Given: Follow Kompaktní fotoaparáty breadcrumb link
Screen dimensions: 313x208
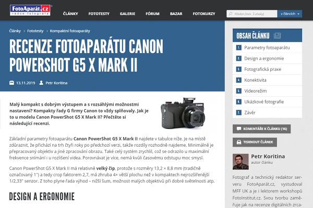Looking at the screenshot, I should [70, 31].
